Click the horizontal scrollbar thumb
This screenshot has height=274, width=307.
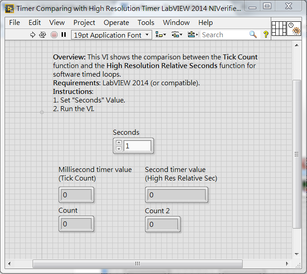pos(138,264)
